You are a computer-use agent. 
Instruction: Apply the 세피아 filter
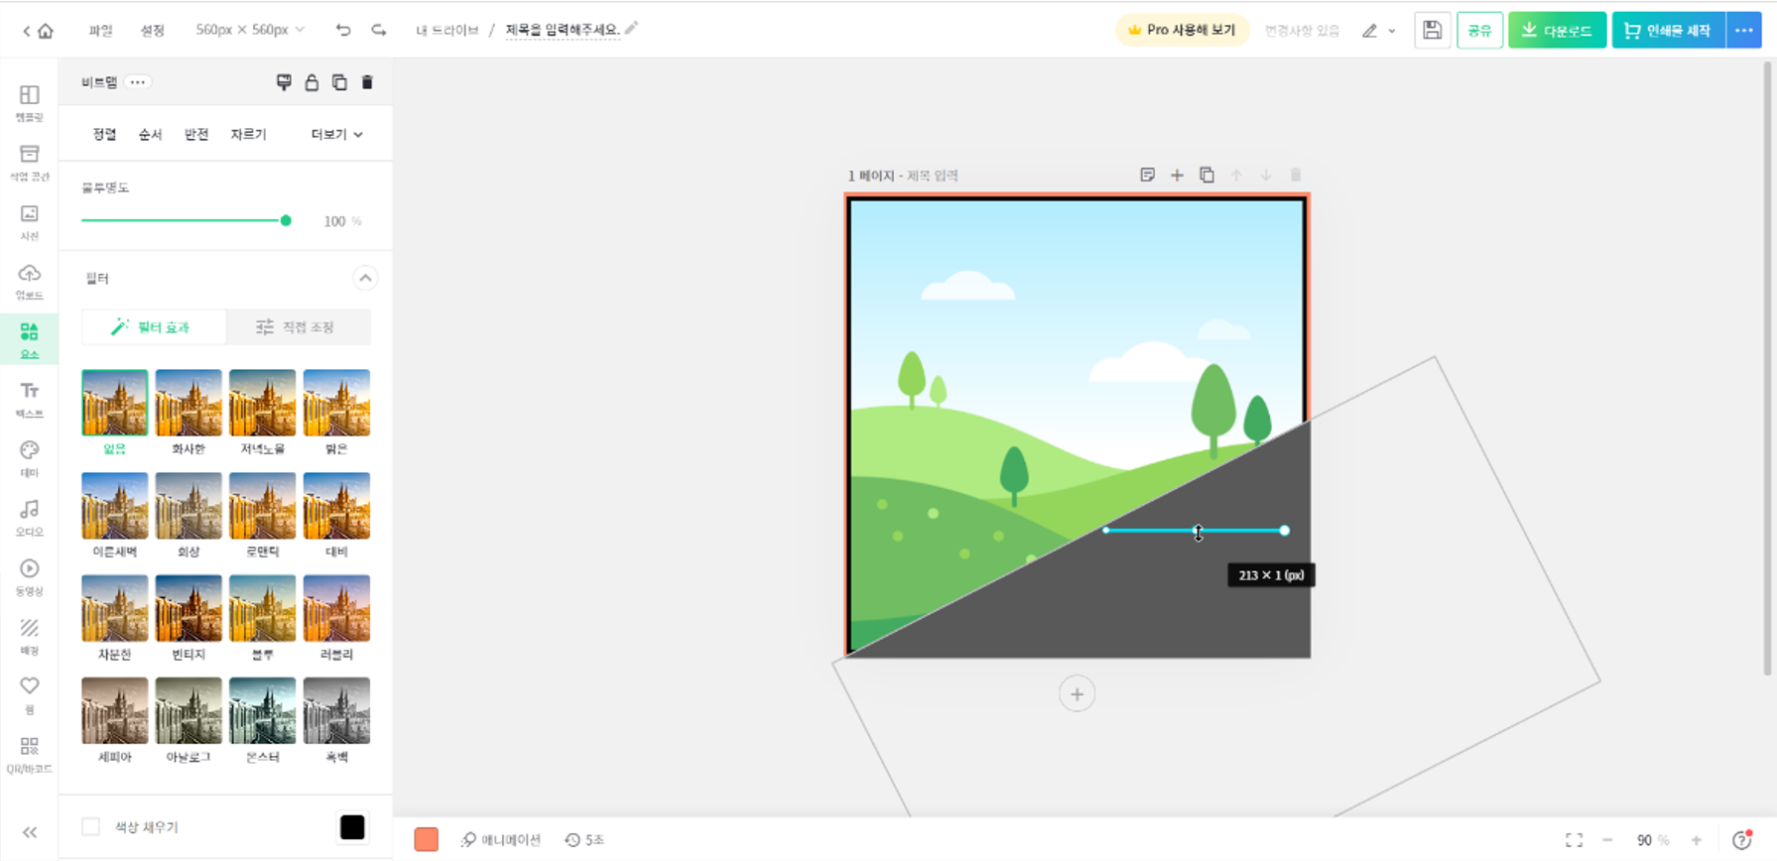coord(115,711)
